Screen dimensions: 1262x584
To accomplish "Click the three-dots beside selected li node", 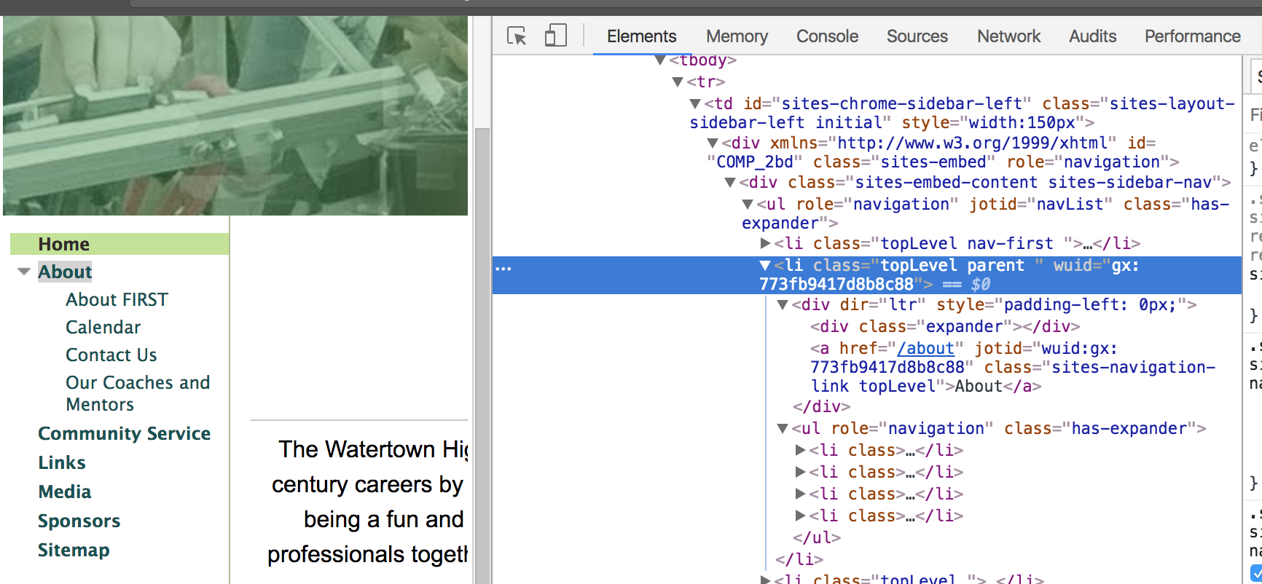I will point(503,269).
